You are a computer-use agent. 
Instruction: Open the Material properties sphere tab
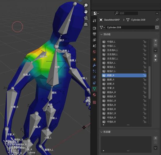pos(94,95)
